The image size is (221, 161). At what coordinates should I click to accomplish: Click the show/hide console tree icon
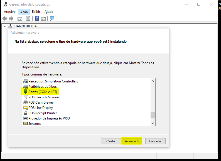[20, 18]
